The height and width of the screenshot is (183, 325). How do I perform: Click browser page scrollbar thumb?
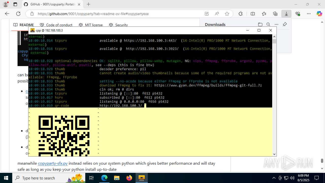(322, 161)
